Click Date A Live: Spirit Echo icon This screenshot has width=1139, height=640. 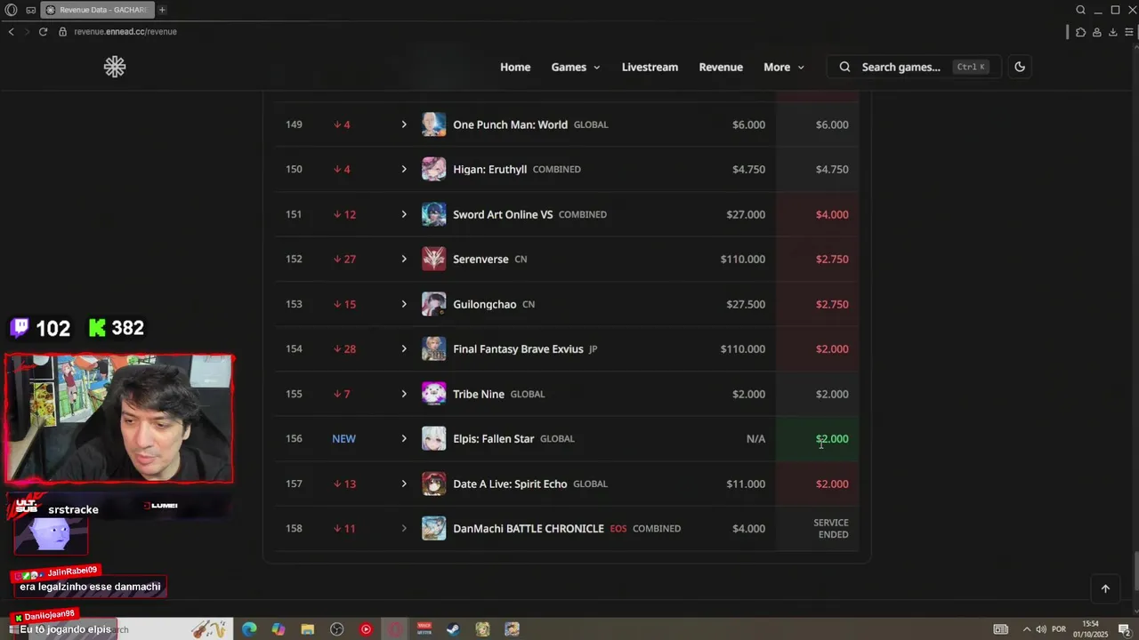[433, 484]
